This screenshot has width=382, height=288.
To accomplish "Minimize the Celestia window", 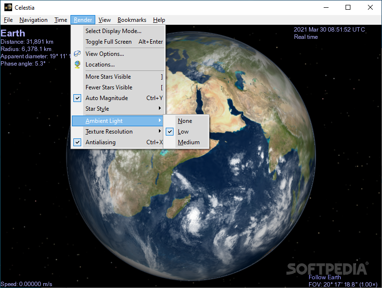I will click(x=326, y=8).
